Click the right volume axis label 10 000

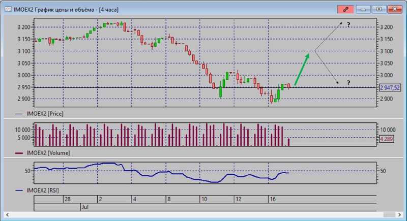[x=388, y=130]
